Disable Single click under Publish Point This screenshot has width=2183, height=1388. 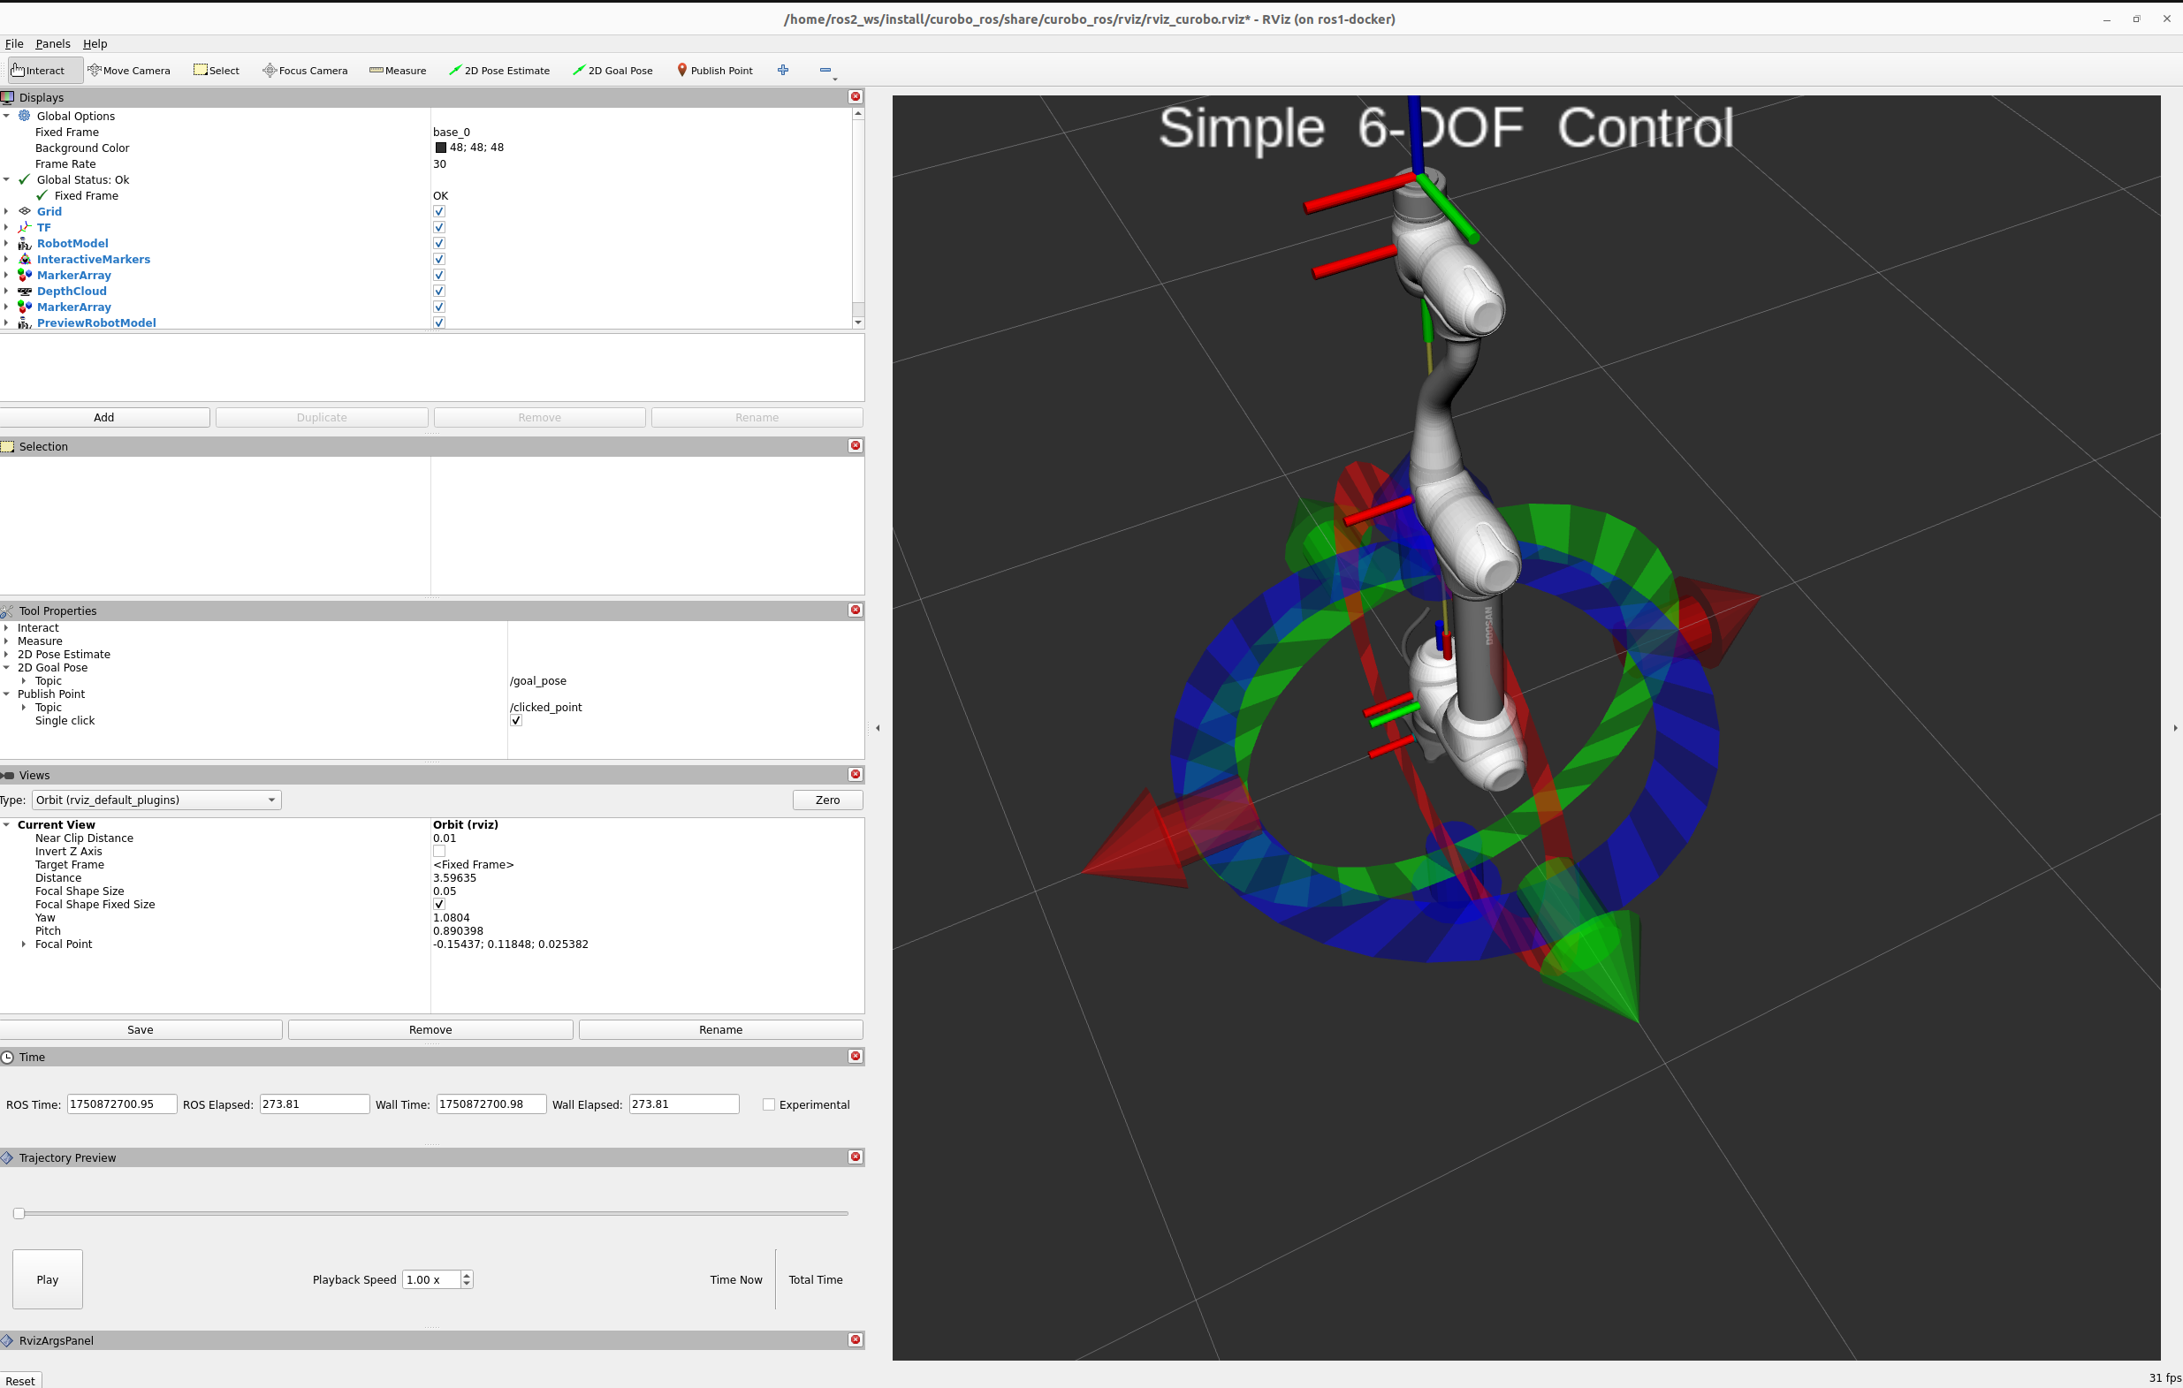(516, 720)
